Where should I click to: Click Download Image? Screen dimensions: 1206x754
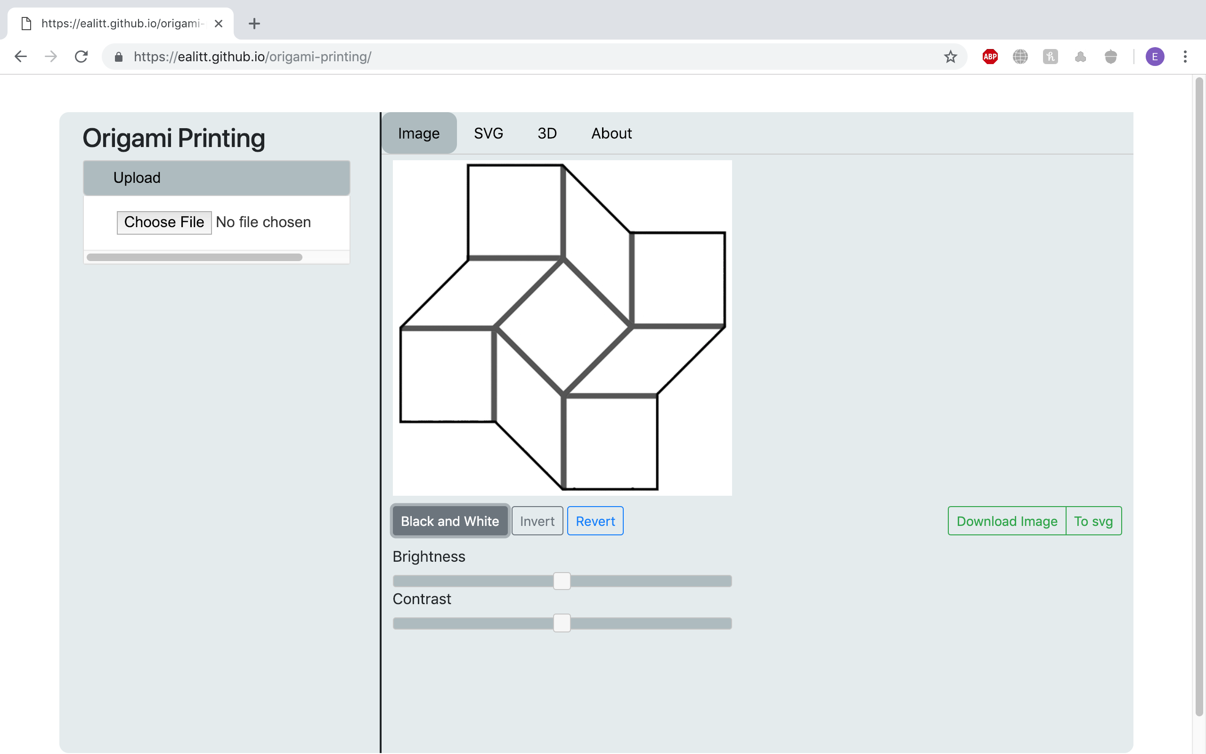click(1007, 521)
